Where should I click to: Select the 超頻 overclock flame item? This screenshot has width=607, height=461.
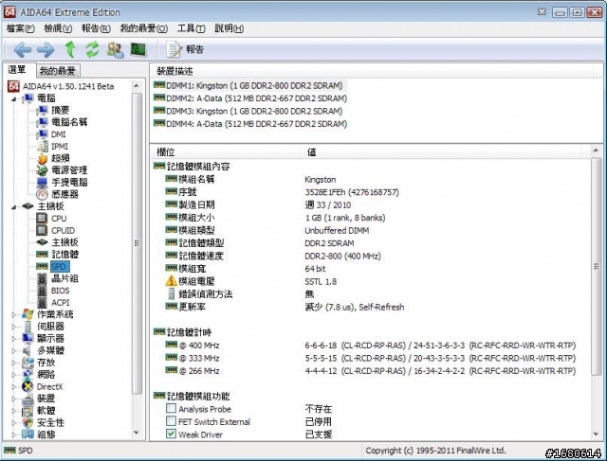pyautogui.click(x=60, y=158)
